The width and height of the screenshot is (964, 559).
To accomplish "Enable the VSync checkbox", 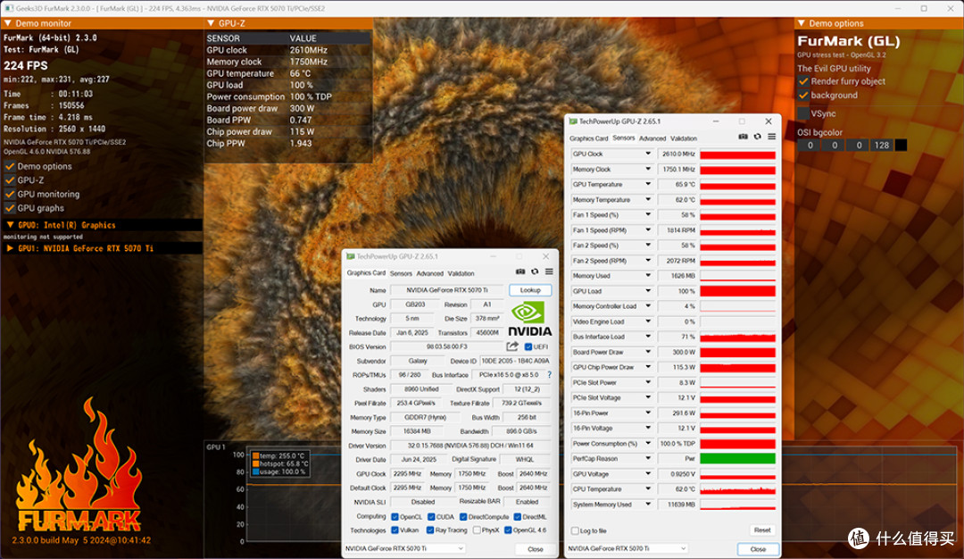I will pos(803,113).
